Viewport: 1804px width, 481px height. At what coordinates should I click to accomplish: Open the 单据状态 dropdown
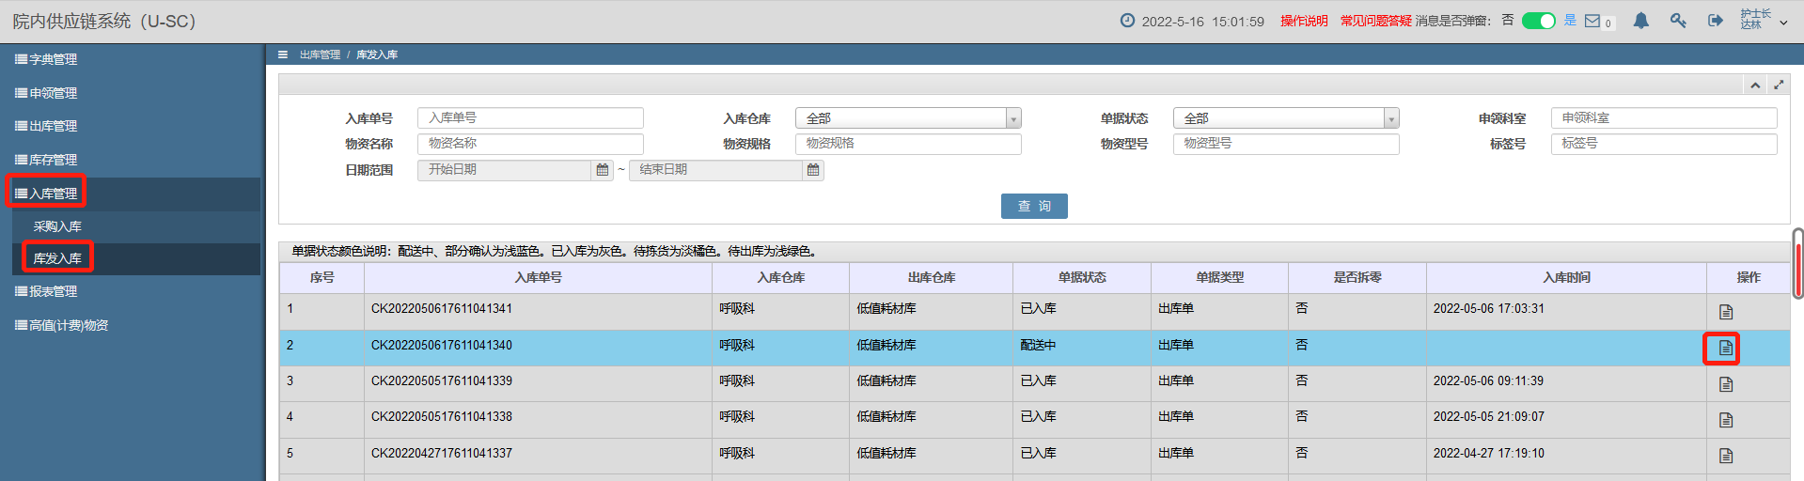point(1286,118)
